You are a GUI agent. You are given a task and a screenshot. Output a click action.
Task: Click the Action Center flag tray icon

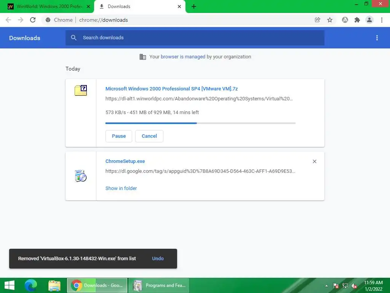pos(336,286)
